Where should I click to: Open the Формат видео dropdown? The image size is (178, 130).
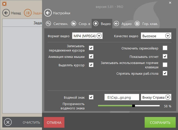coord(87,36)
